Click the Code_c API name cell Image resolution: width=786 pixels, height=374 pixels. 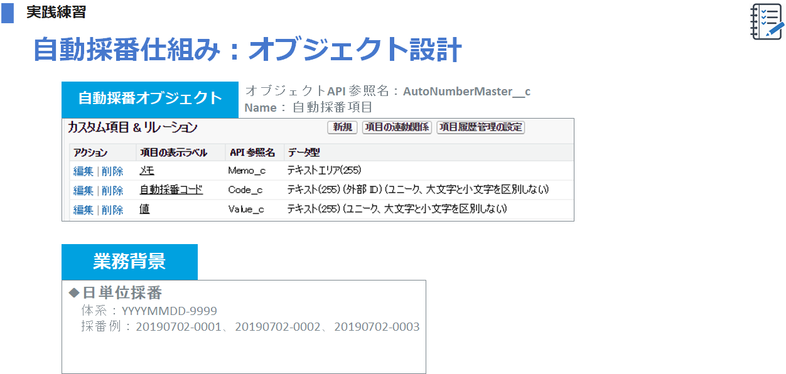point(245,190)
